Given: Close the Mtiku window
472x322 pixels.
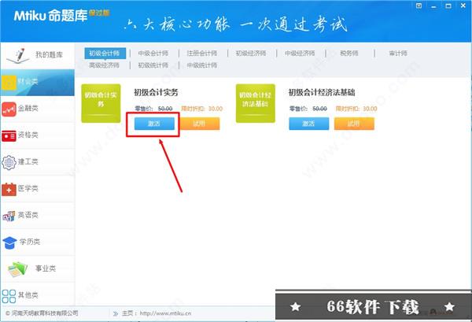Looking at the screenshot, I should click(463, 6).
